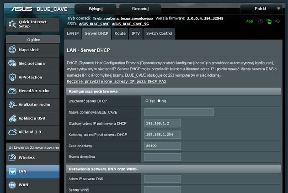The height and width of the screenshot is (193, 288).
Task: Click the USB status icon in header
Action: tap(277, 21)
